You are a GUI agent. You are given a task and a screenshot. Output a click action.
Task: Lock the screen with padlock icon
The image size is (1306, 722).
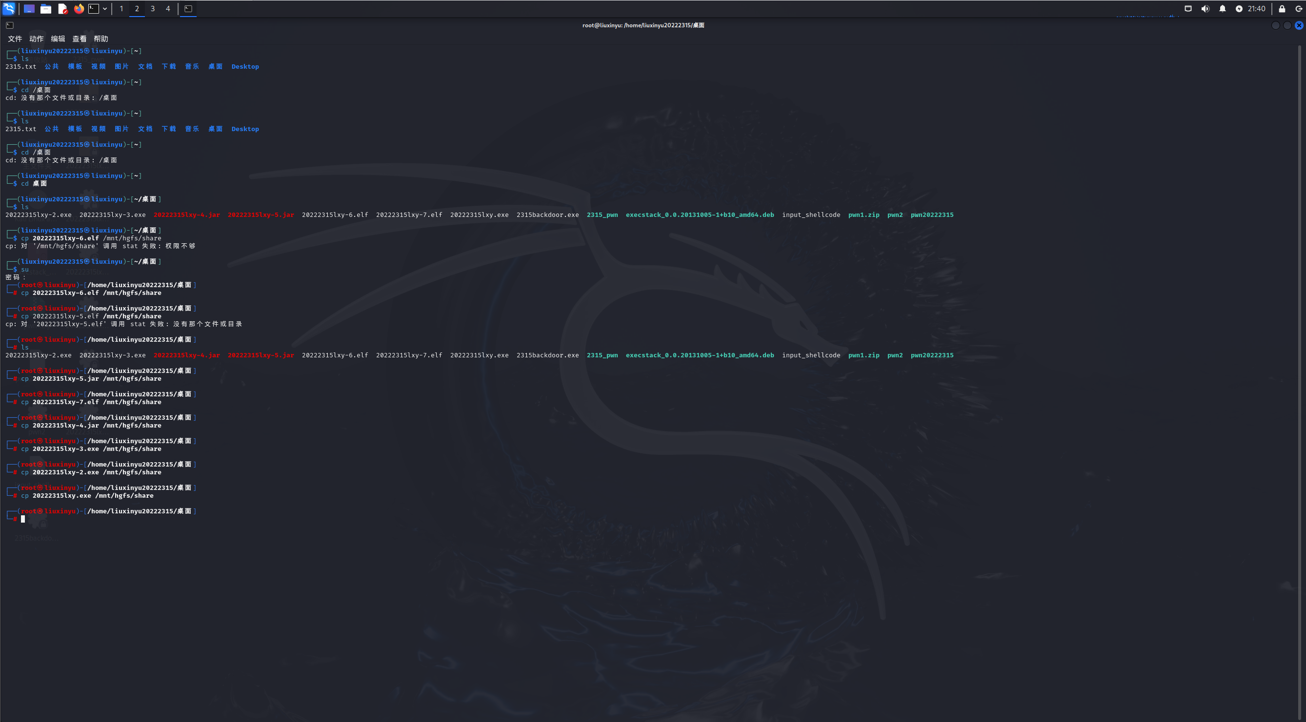point(1282,9)
